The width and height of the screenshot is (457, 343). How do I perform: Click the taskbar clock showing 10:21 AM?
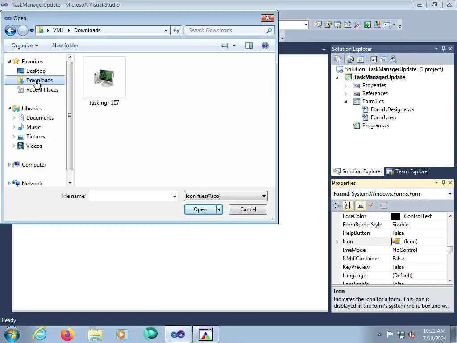(x=434, y=331)
